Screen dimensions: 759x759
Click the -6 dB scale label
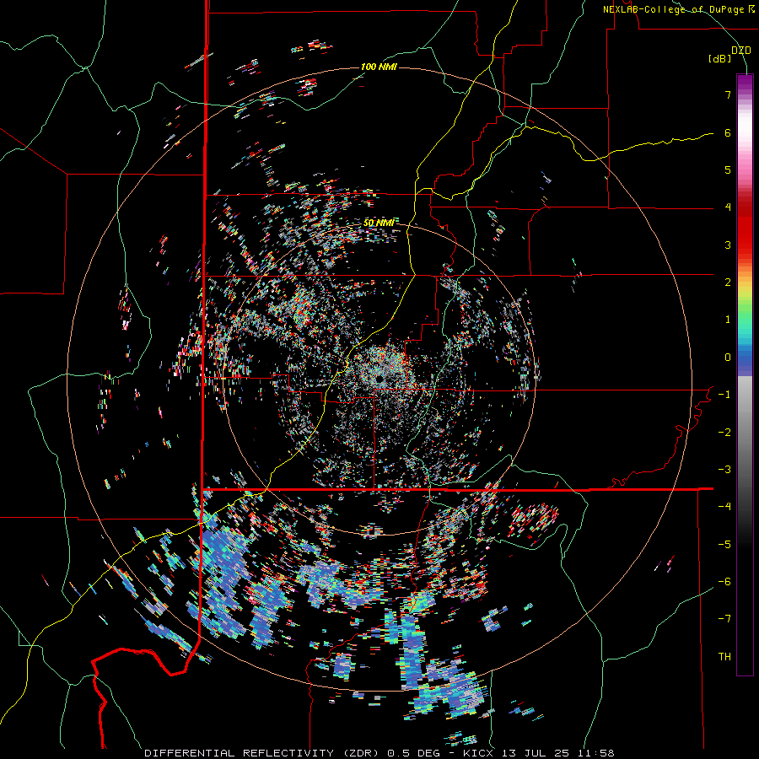pos(724,582)
